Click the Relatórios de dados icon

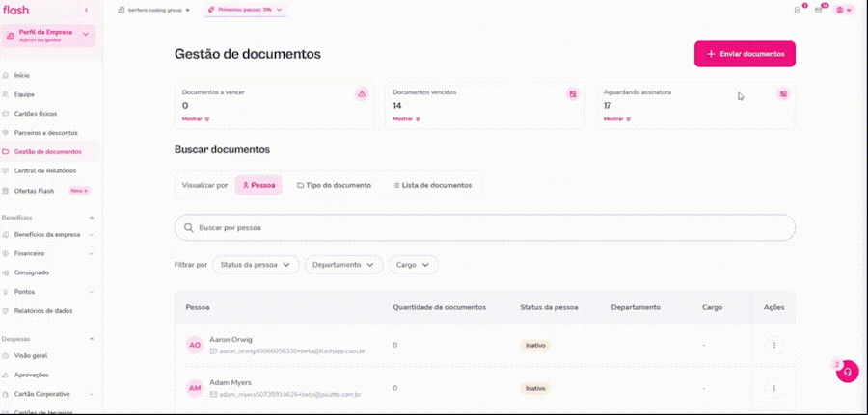6,311
